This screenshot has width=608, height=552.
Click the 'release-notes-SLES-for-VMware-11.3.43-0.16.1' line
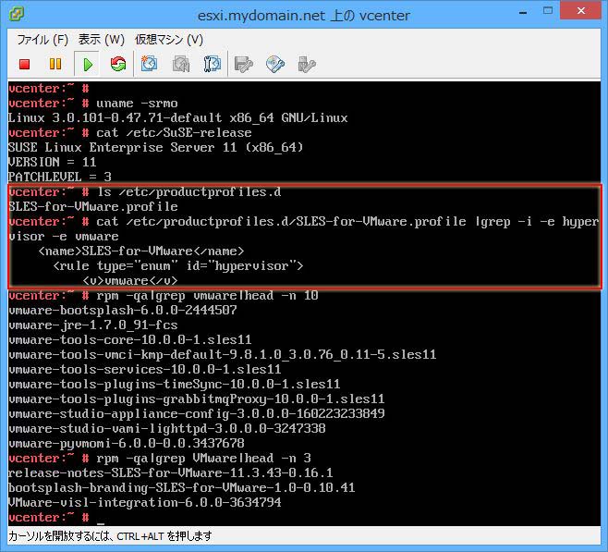171,472
